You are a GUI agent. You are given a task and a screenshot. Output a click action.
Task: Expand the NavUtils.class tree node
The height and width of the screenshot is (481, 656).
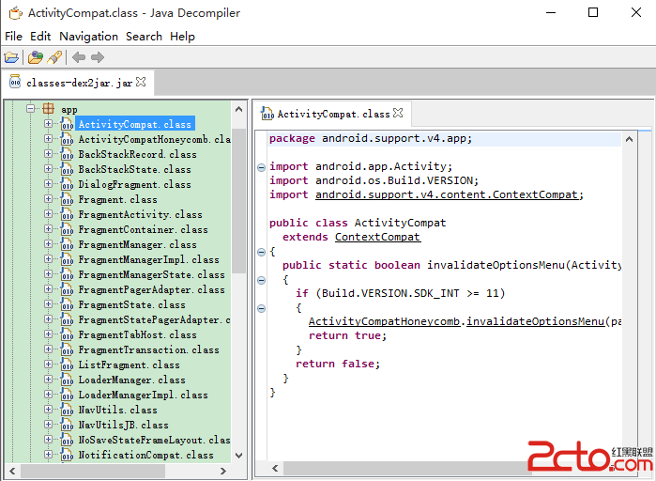[49, 410]
